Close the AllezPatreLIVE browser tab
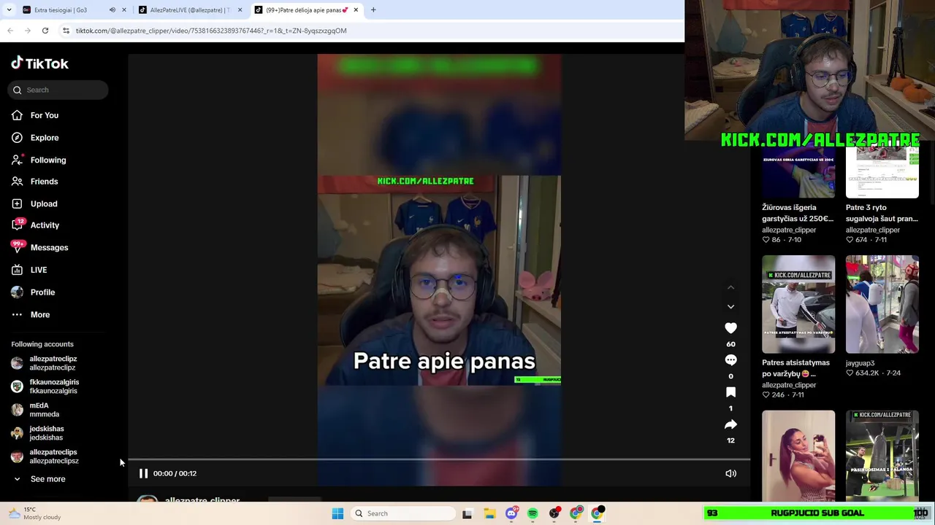Viewport: 935px width, 525px height. (x=240, y=10)
